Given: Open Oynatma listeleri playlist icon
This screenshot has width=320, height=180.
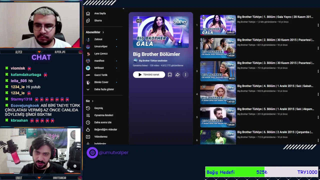Looking at the screenshot, I should pyautogui.click(x=88, y=115).
